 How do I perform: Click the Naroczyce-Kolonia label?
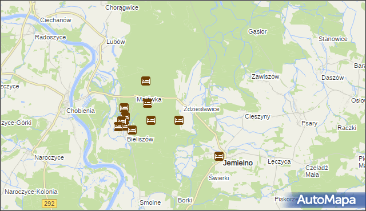click(31, 192)
